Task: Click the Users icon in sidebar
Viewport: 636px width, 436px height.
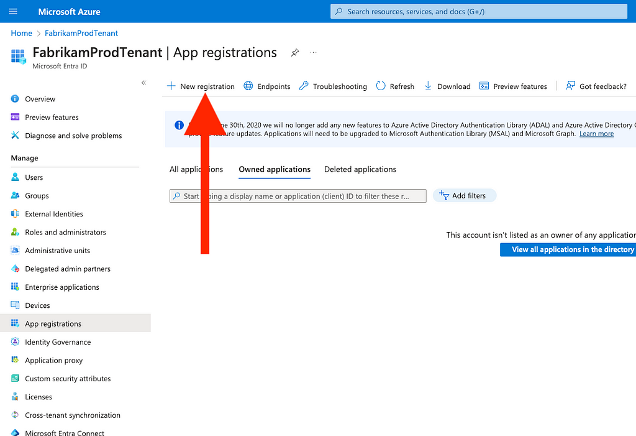Action: coord(15,177)
